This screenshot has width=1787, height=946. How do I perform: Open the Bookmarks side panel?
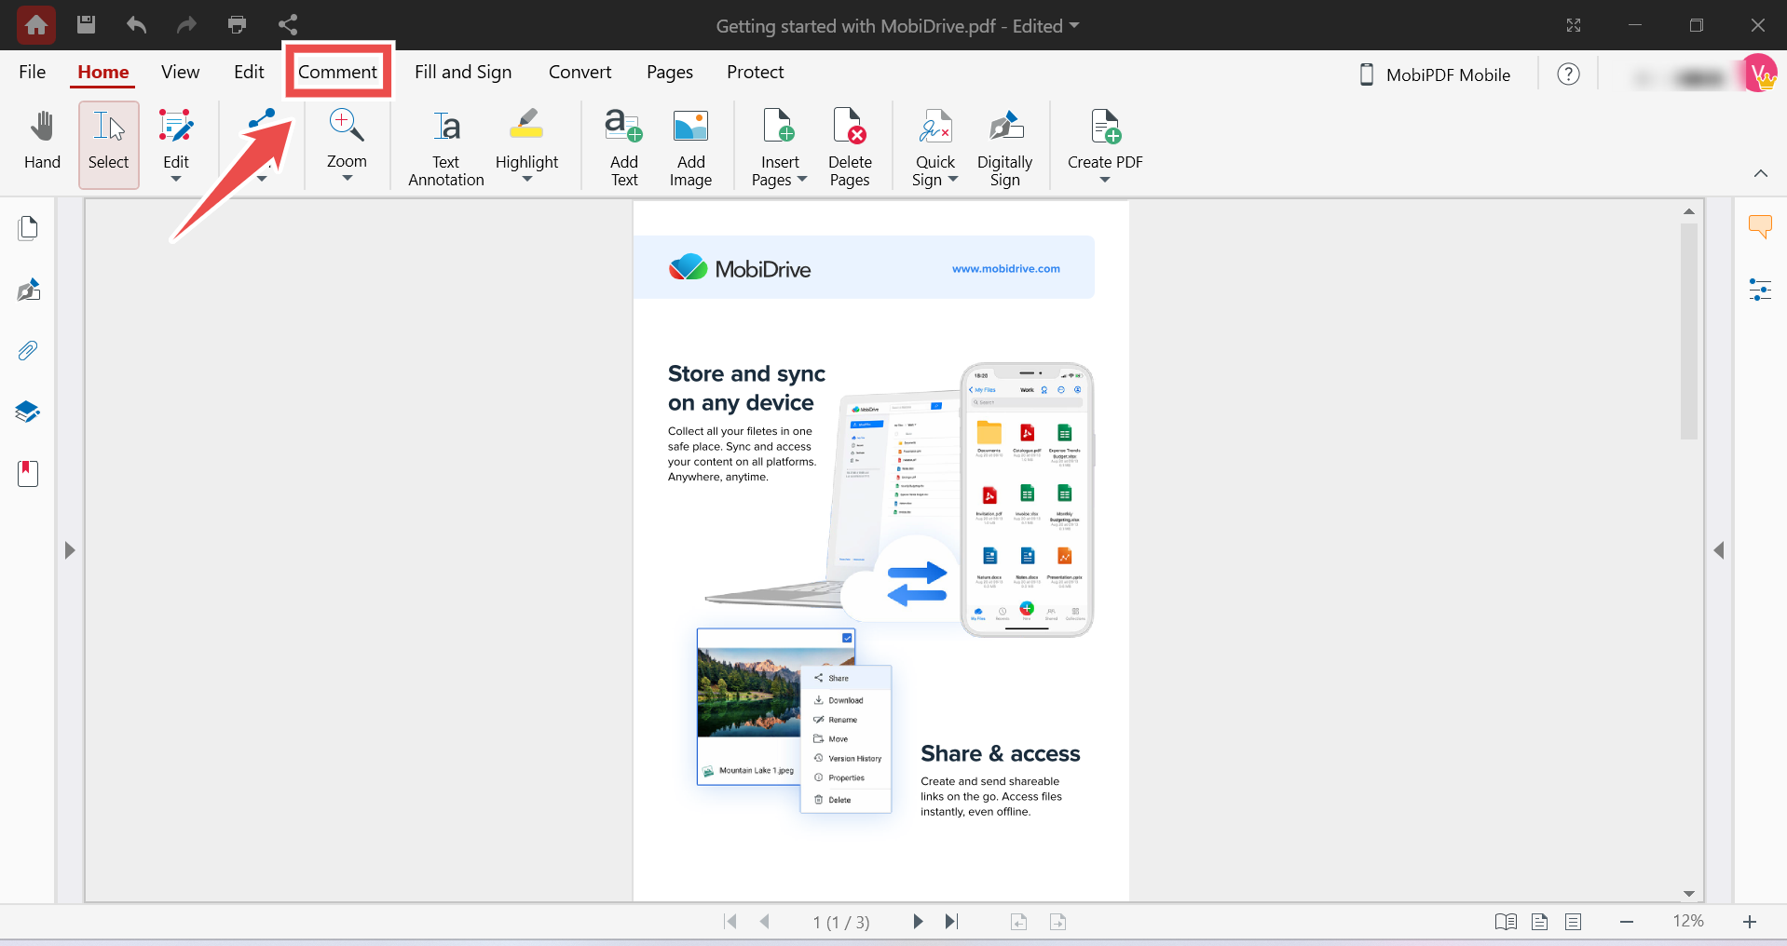[x=28, y=473]
